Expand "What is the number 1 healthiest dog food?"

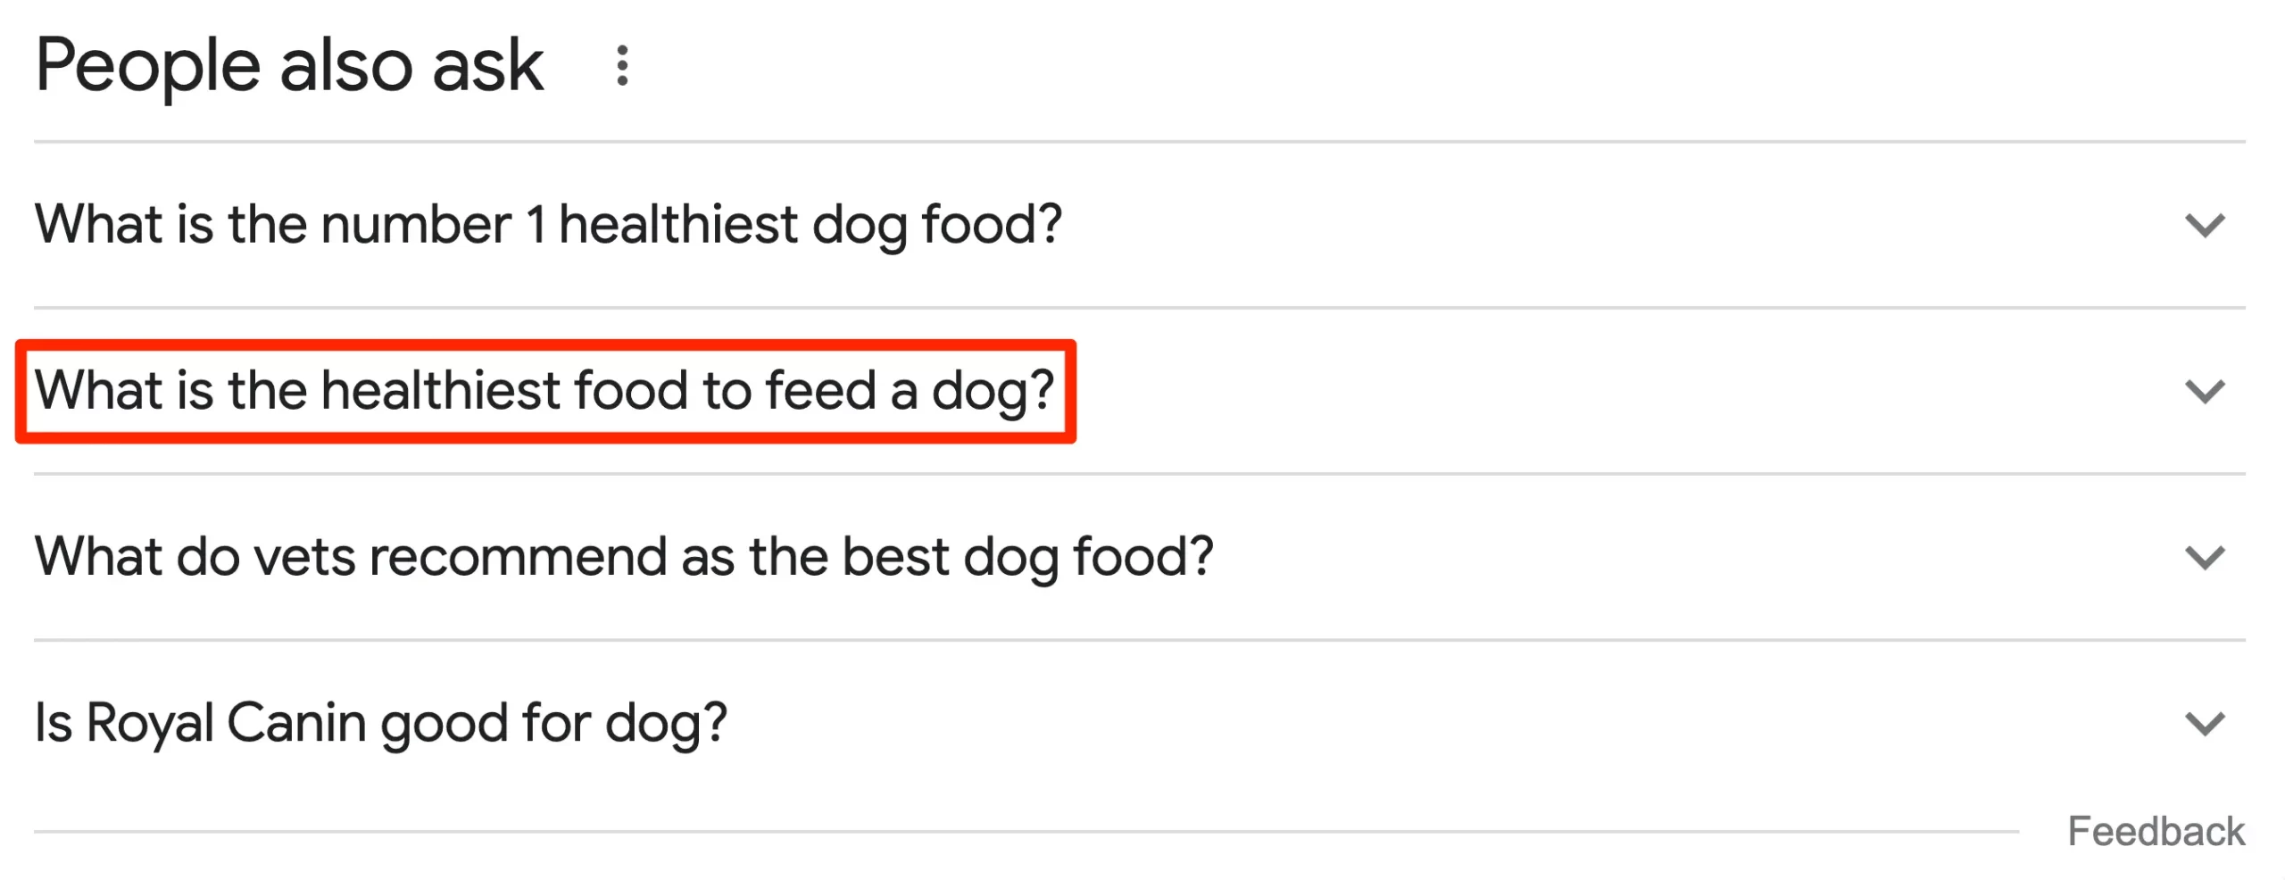pyautogui.click(x=548, y=224)
